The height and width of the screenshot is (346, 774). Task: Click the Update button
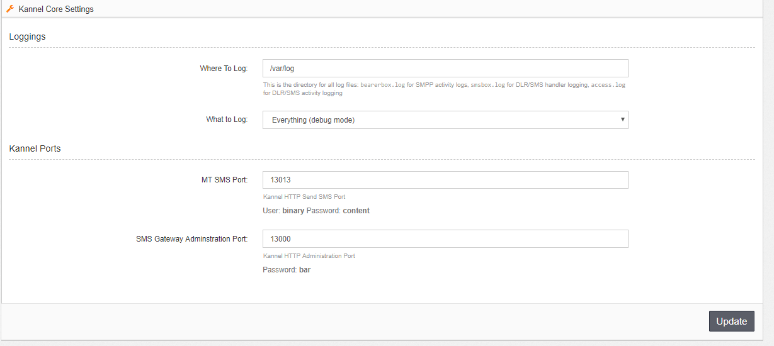point(731,321)
